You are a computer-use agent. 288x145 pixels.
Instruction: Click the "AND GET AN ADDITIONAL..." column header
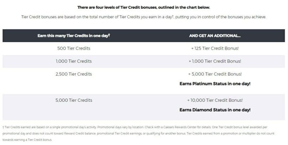point(215,36)
